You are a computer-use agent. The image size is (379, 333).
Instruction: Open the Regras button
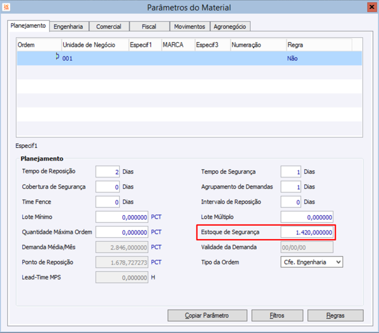tap(335, 315)
